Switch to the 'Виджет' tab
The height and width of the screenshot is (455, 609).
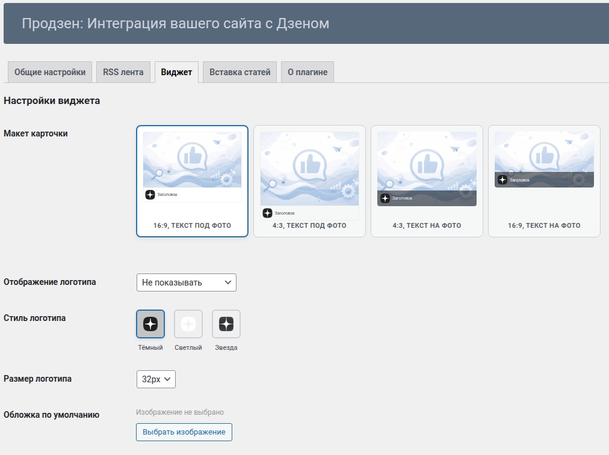click(x=176, y=72)
